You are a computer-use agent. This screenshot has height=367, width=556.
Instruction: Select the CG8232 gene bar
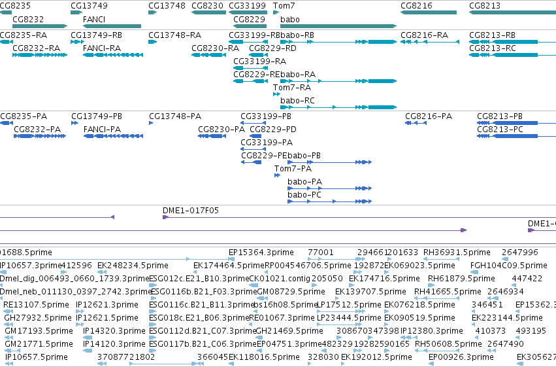click(x=40, y=26)
